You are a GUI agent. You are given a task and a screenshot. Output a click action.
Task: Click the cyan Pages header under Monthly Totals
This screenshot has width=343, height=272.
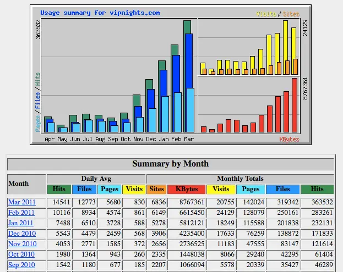click(x=251, y=189)
